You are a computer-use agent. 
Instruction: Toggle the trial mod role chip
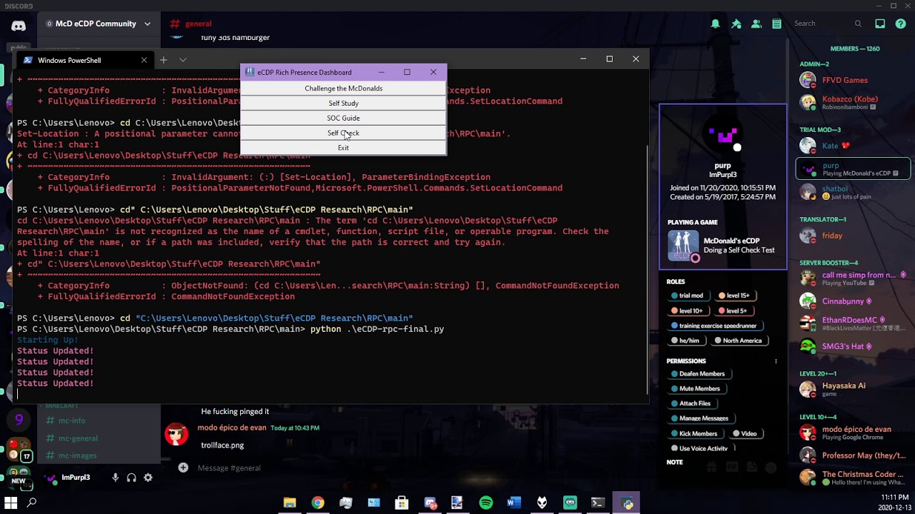coord(687,296)
